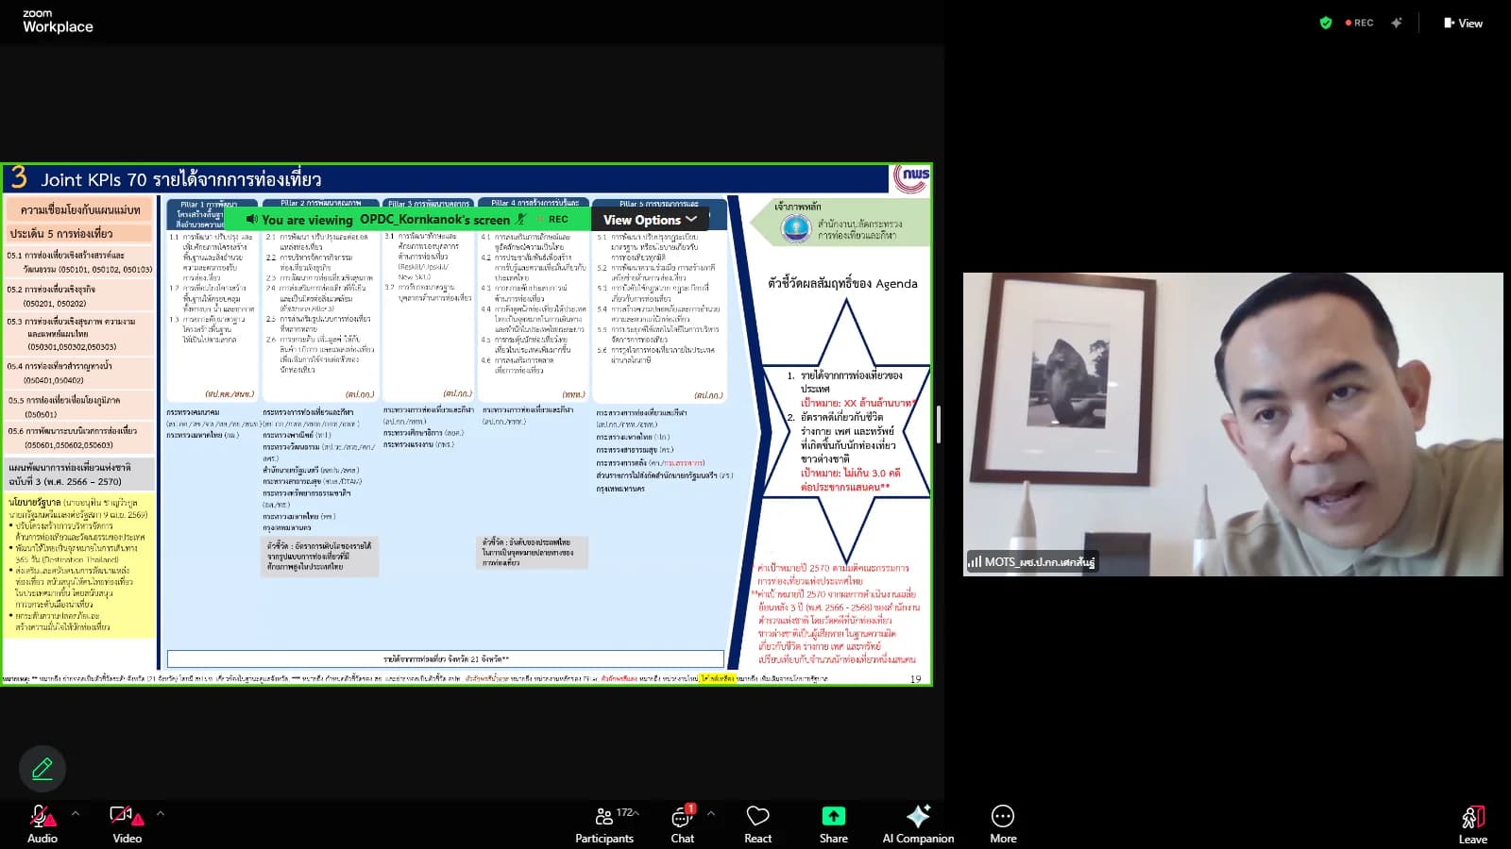Open the React emoji menu
The width and height of the screenshot is (1511, 849).
(757, 824)
